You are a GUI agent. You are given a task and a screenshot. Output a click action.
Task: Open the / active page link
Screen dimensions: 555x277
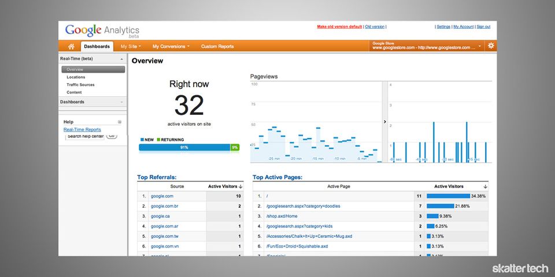coord(267,196)
